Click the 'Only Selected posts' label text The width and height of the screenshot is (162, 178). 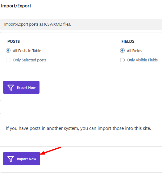(x=30, y=60)
